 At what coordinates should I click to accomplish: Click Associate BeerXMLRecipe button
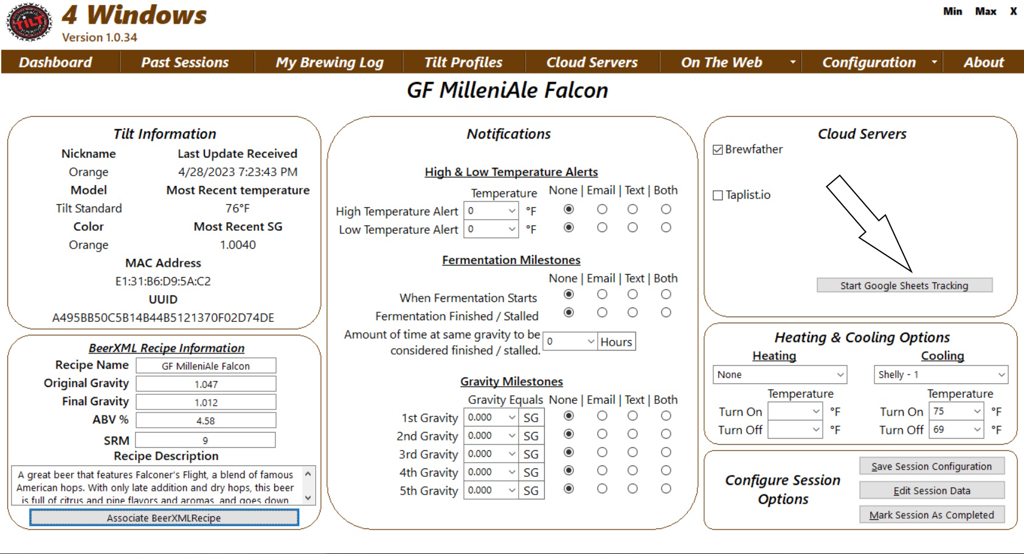pyautogui.click(x=164, y=518)
